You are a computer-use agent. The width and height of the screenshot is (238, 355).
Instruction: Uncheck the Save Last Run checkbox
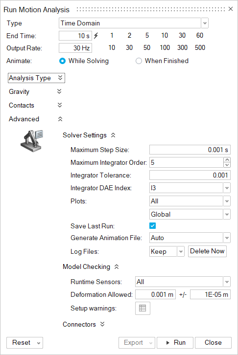coord(153,226)
